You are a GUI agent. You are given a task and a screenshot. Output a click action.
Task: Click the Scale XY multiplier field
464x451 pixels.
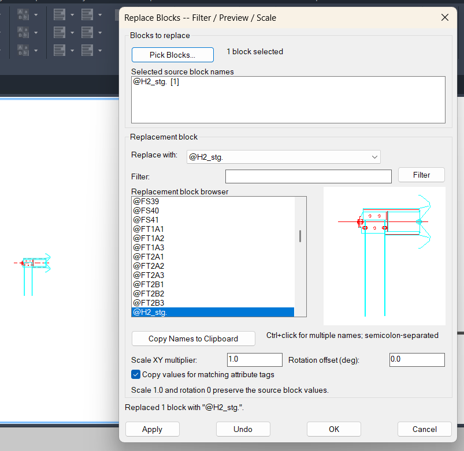254,360
